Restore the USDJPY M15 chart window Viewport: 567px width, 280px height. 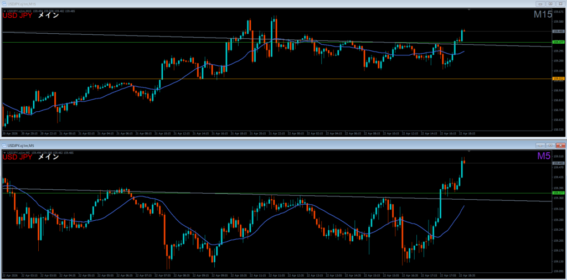pos(551,4)
